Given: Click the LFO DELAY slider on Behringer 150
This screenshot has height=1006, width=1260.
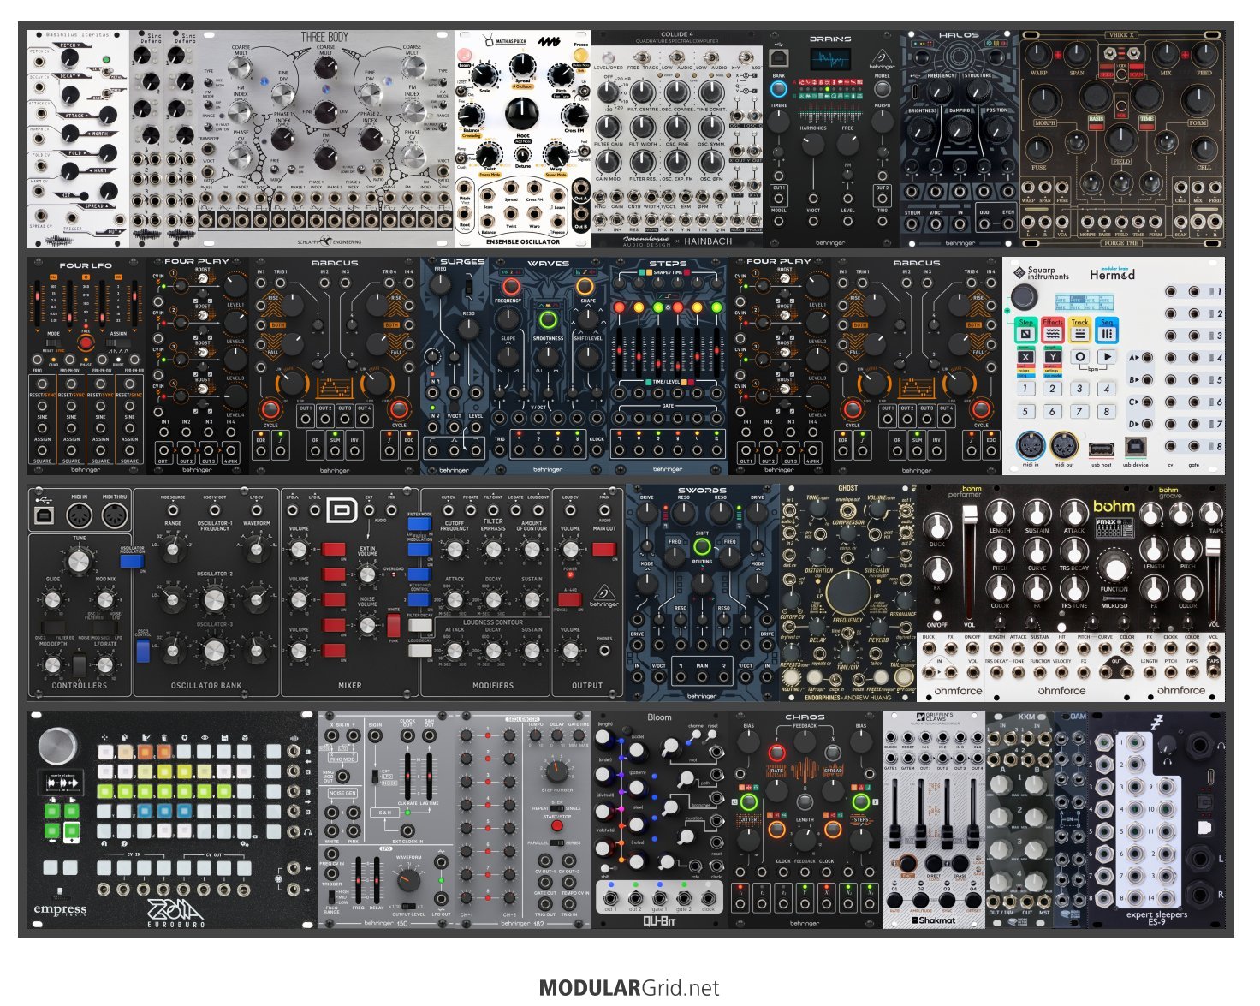Looking at the screenshot, I should tap(377, 879).
